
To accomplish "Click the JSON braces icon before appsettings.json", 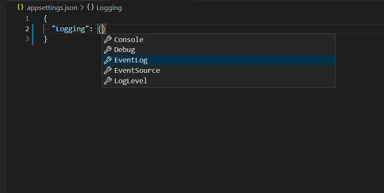I will pyautogui.click(x=20, y=7).
